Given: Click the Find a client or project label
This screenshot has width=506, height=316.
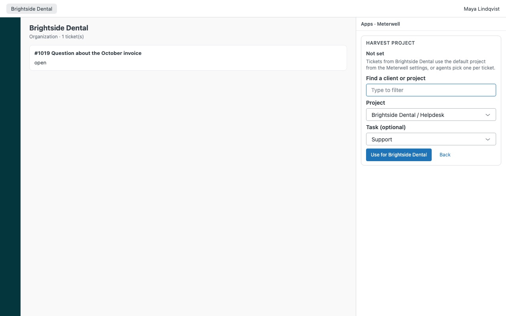Looking at the screenshot, I should coord(396,78).
